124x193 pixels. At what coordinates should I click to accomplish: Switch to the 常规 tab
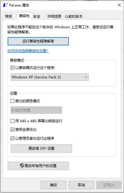pyautogui.click(x=9, y=16)
